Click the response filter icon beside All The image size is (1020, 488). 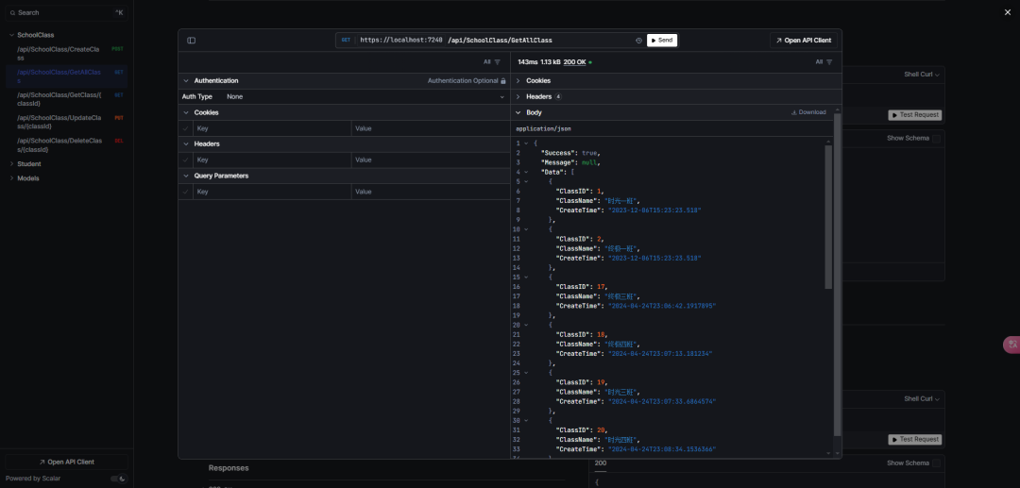pyautogui.click(x=829, y=62)
